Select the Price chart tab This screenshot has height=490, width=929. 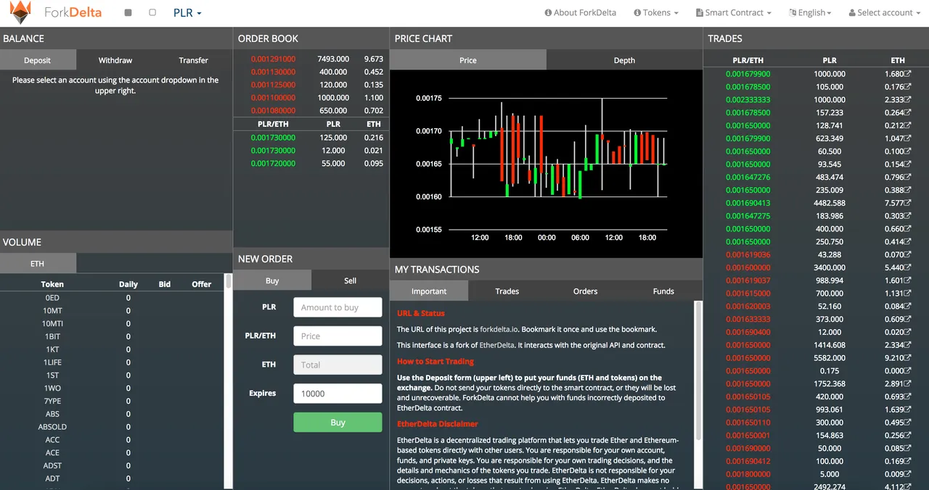point(468,60)
